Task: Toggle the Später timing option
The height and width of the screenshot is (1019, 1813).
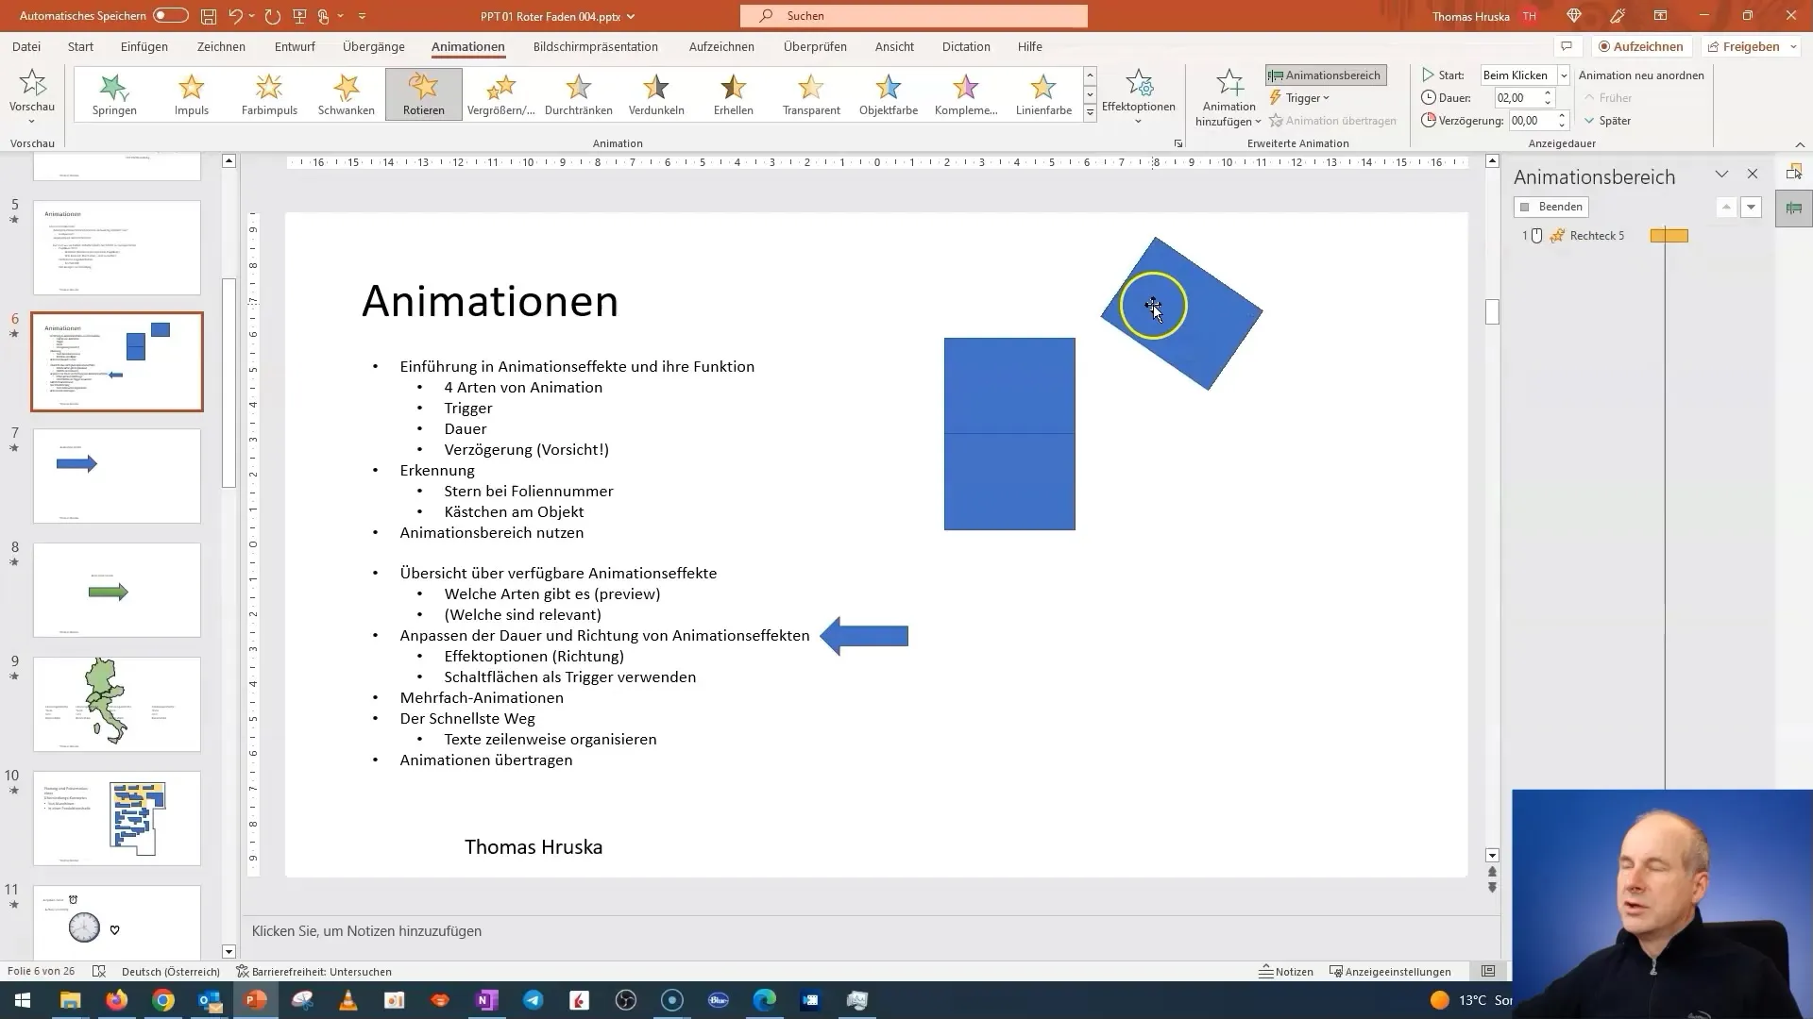Action: pyautogui.click(x=1609, y=120)
